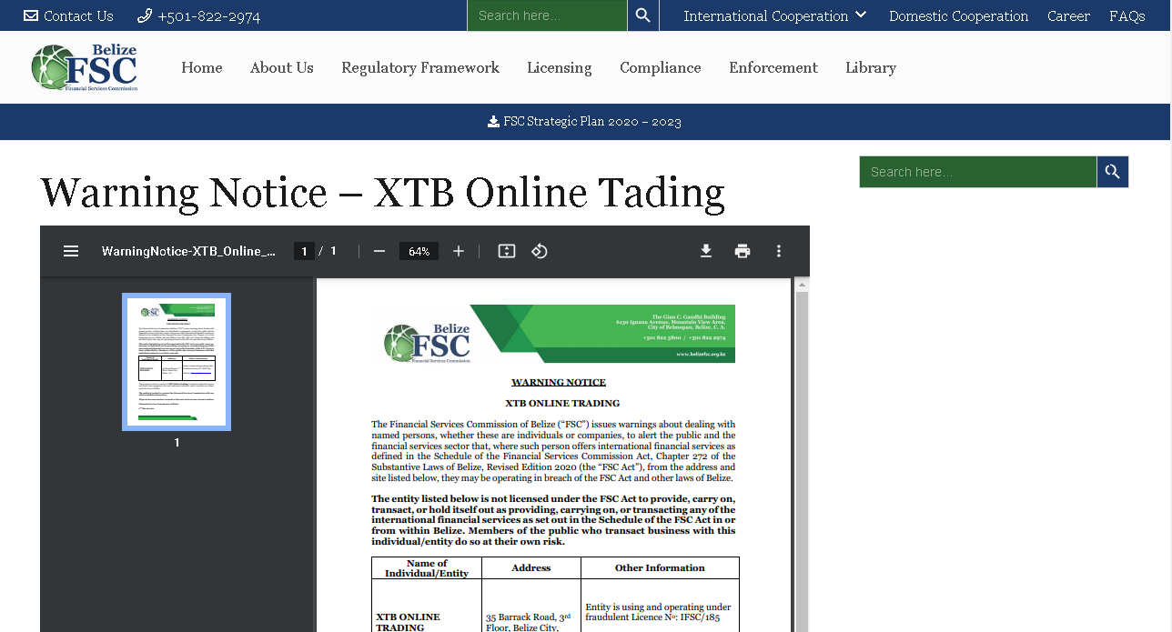Click the fit to page icon
Image resolution: width=1172 pixels, height=632 pixels.
click(507, 251)
